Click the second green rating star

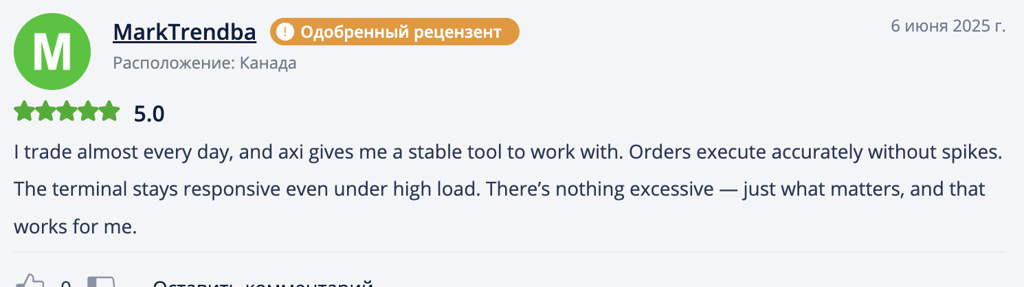(x=45, y=111)
